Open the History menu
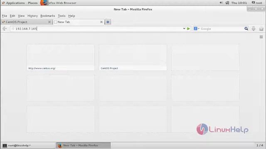This screenshot has height=149, width=266. [x=32, y=16]
